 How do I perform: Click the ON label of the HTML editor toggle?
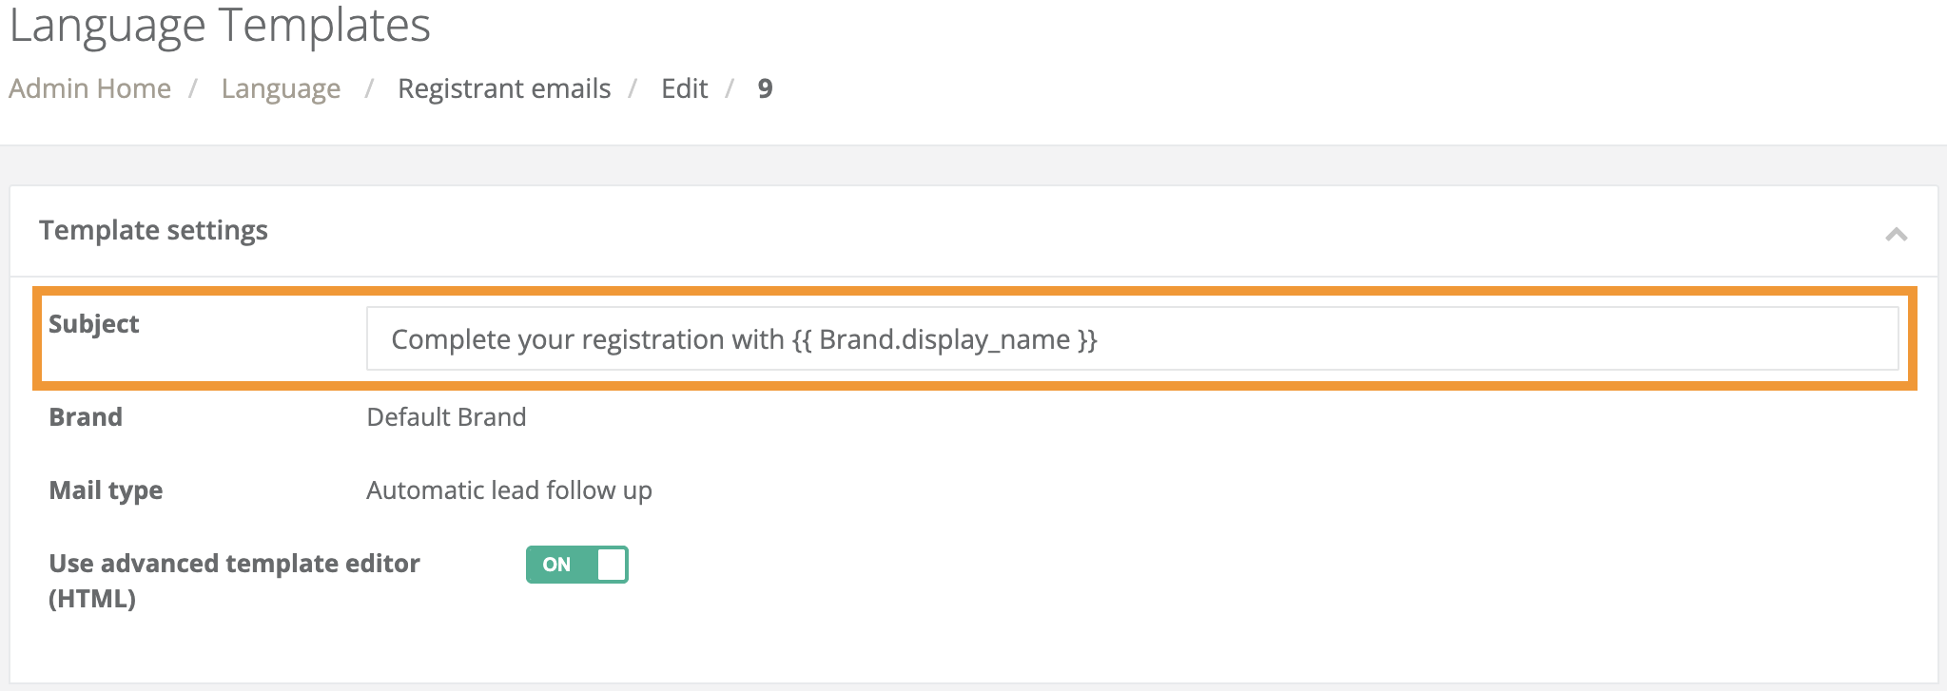[555, 564]
